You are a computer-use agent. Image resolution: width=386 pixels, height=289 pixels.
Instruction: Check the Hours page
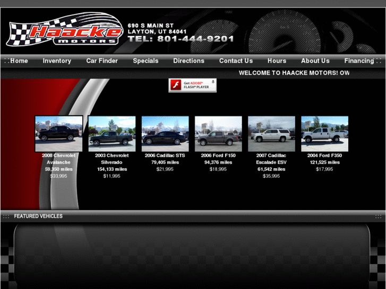[277, 61]
